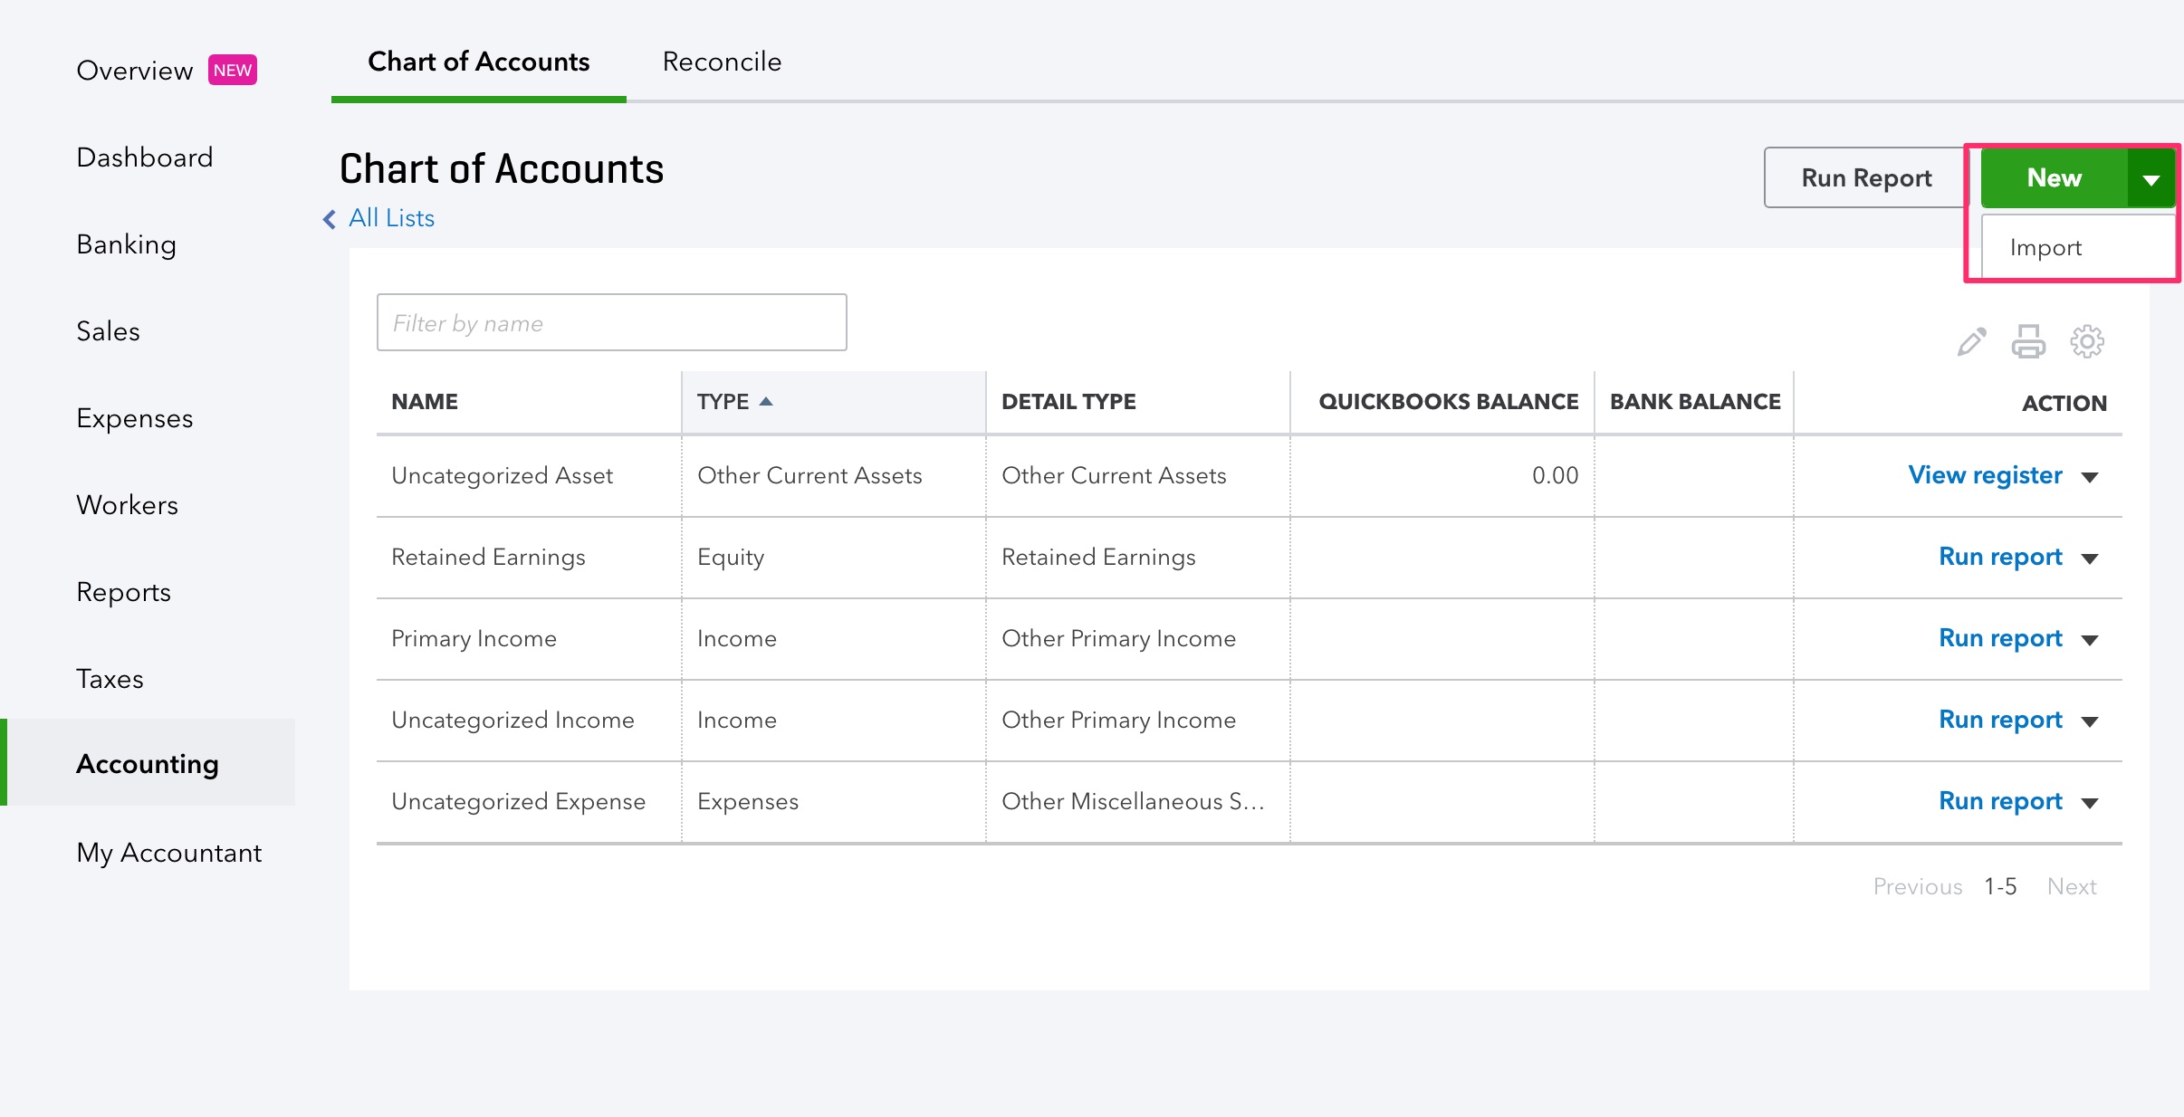Click the New account button

pos(2052,176)
